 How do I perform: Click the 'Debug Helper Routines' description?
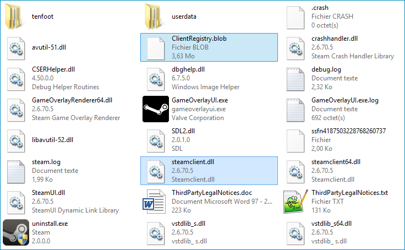pos(65,87)
